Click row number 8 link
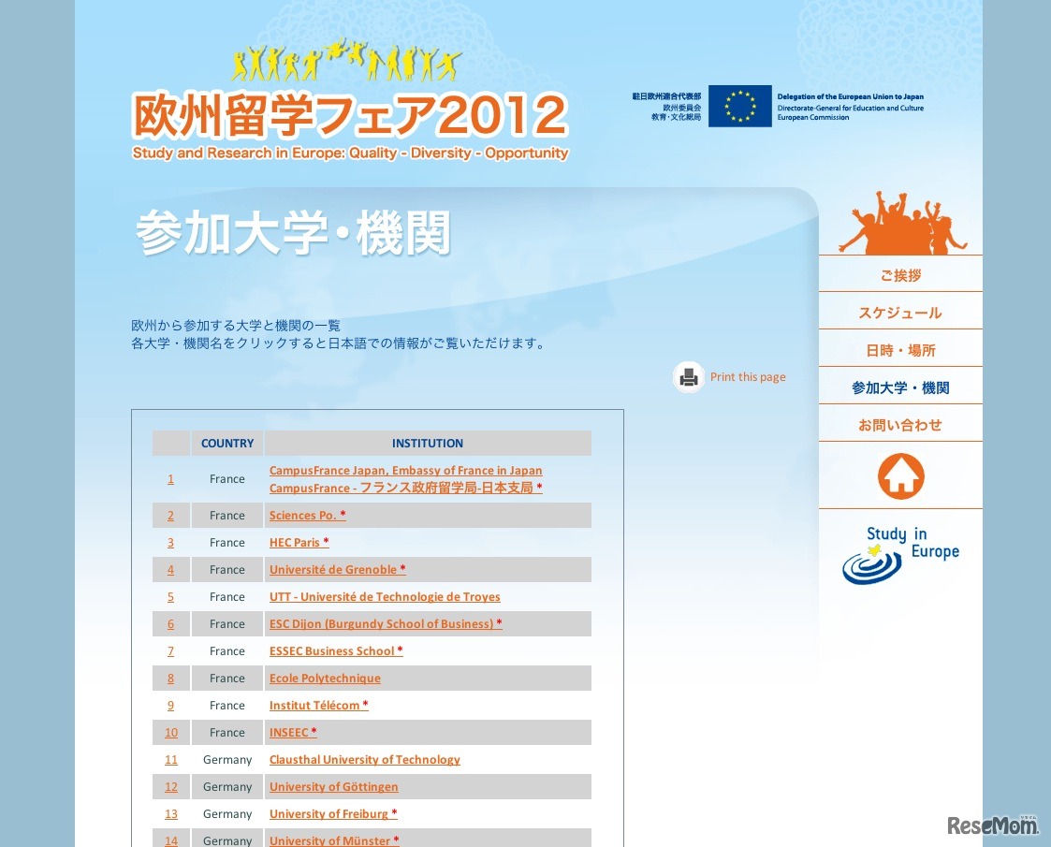1051x847 pixels. [x=171, y=679]
